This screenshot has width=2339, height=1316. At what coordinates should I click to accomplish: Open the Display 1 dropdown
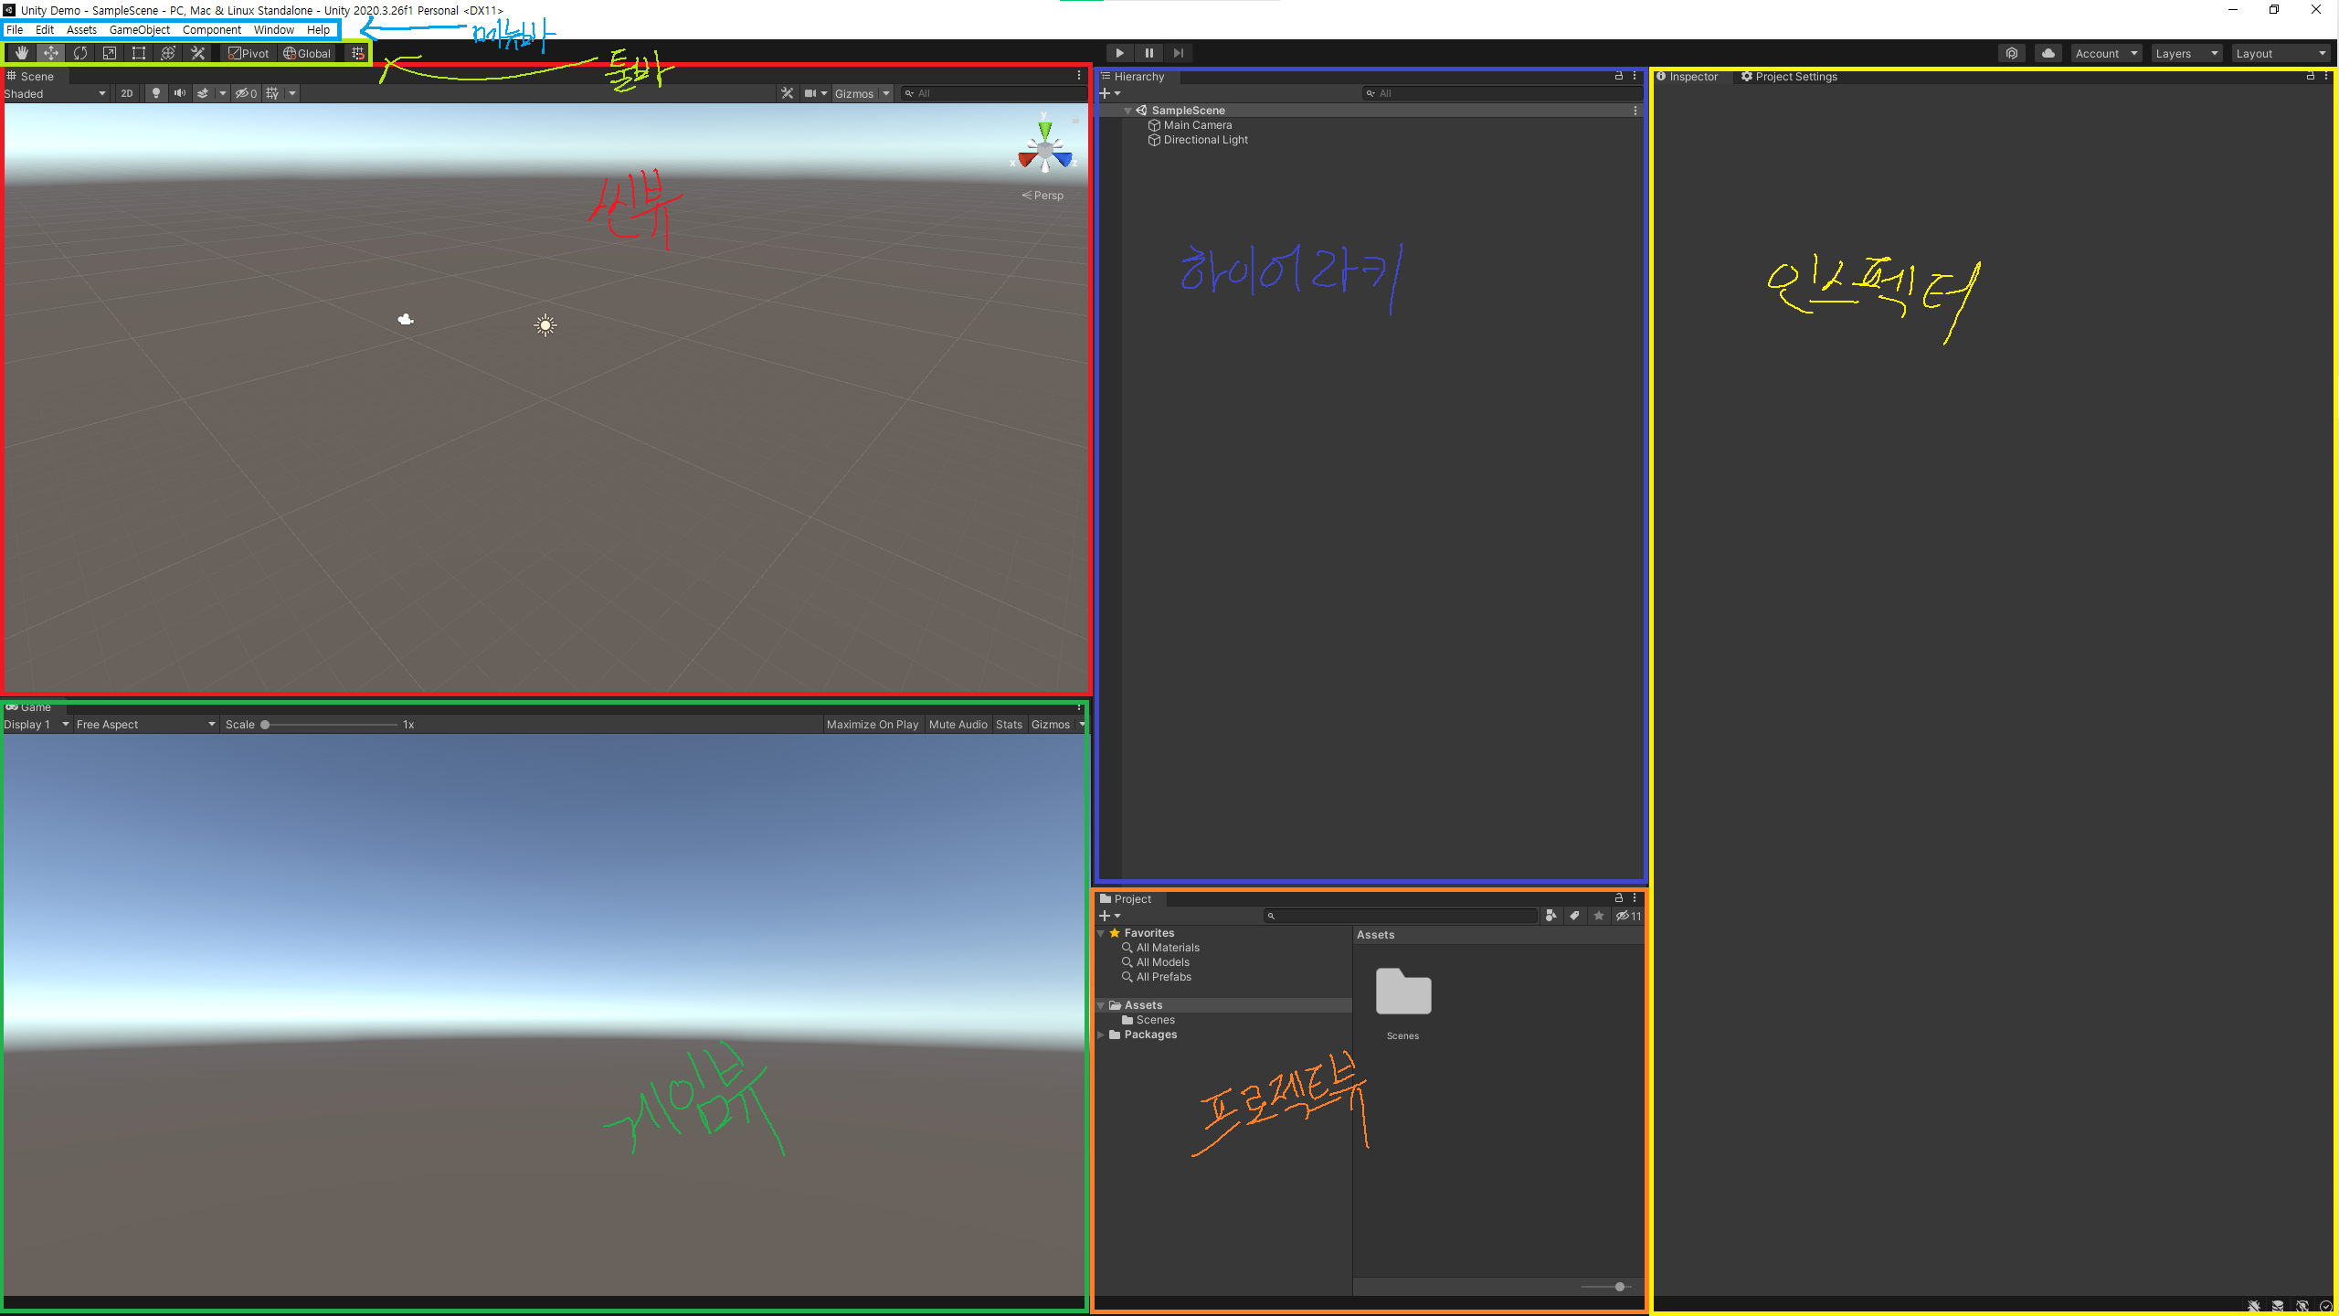(x=36, y=724)
